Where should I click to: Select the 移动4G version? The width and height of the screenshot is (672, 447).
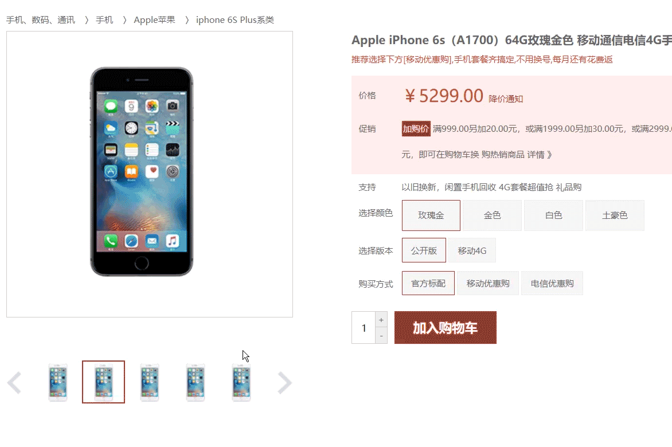click(472, 250)
